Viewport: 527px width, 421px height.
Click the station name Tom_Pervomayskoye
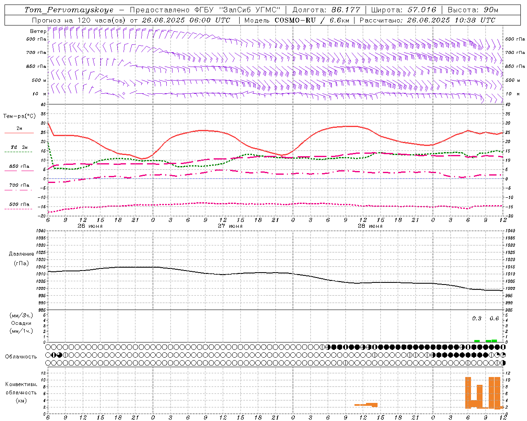coord(69,10)
